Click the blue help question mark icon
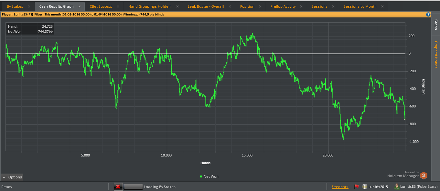The height and width of the screenshot is (191, 440). pos(428,14)
